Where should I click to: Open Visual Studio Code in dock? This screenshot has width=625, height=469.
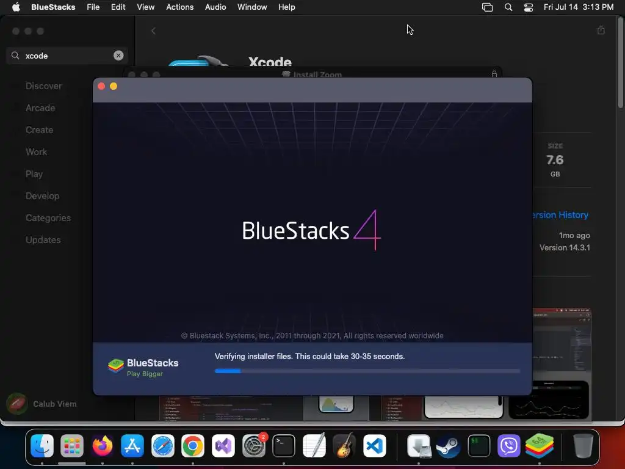(x=375, y=445)
